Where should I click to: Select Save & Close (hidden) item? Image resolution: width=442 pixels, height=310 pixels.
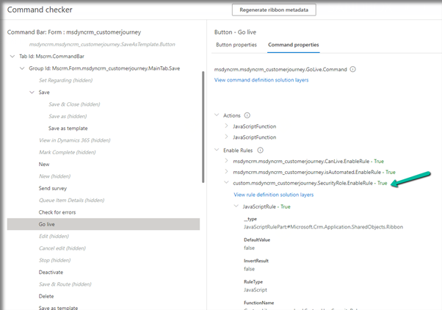74,104
